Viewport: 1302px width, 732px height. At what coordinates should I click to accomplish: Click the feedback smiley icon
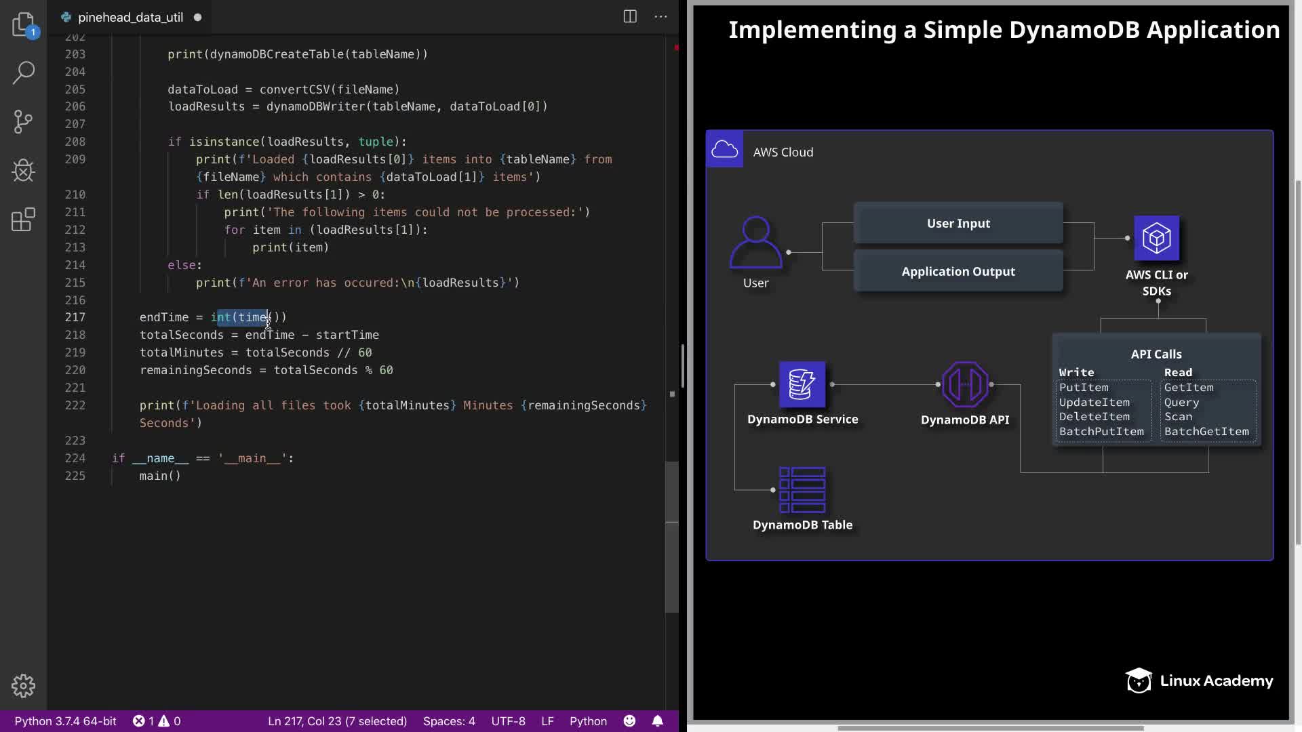[629, 720]
